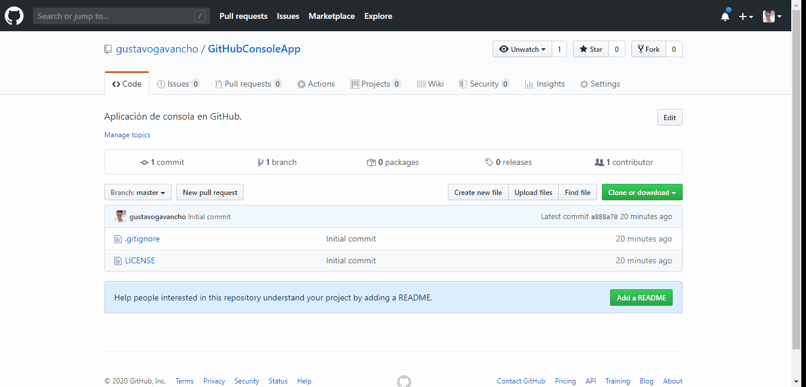The width and height of the screenshot is (806, 387).
Task: Open Explore in top navigation
Action: tap(378, 16)
